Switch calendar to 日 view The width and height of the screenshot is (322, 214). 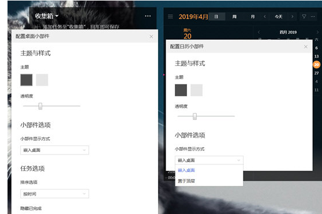[x=216, y=17]
